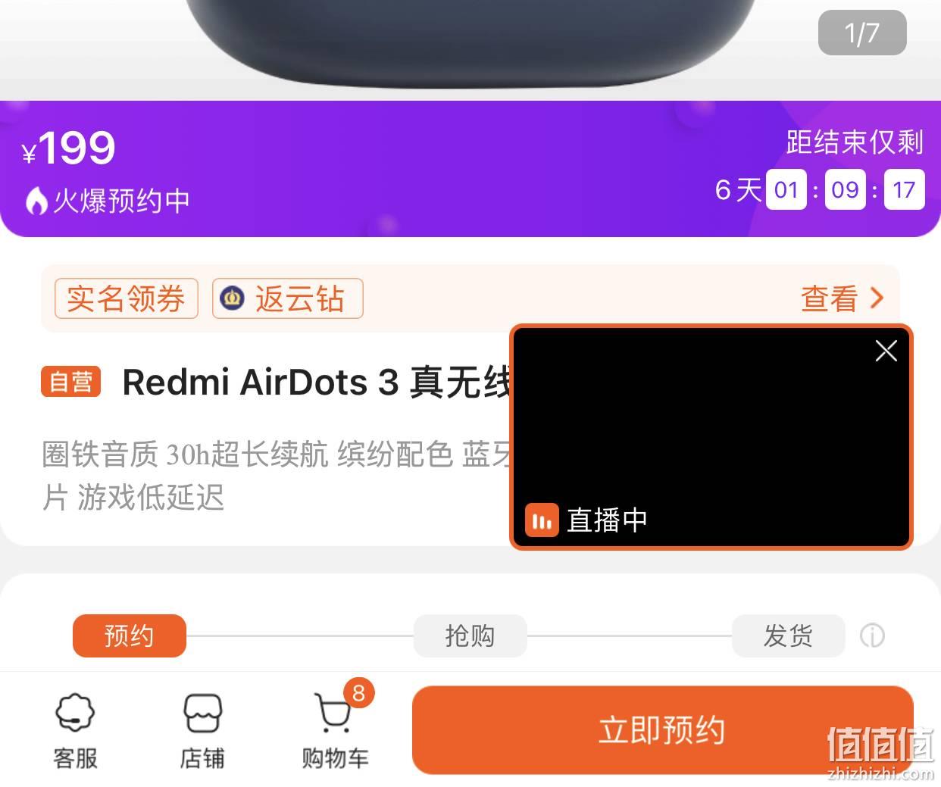The height and width of the screenshot is (787, 941).
Task: Select the 抢购 stage step
Action: tap(470, 636)
